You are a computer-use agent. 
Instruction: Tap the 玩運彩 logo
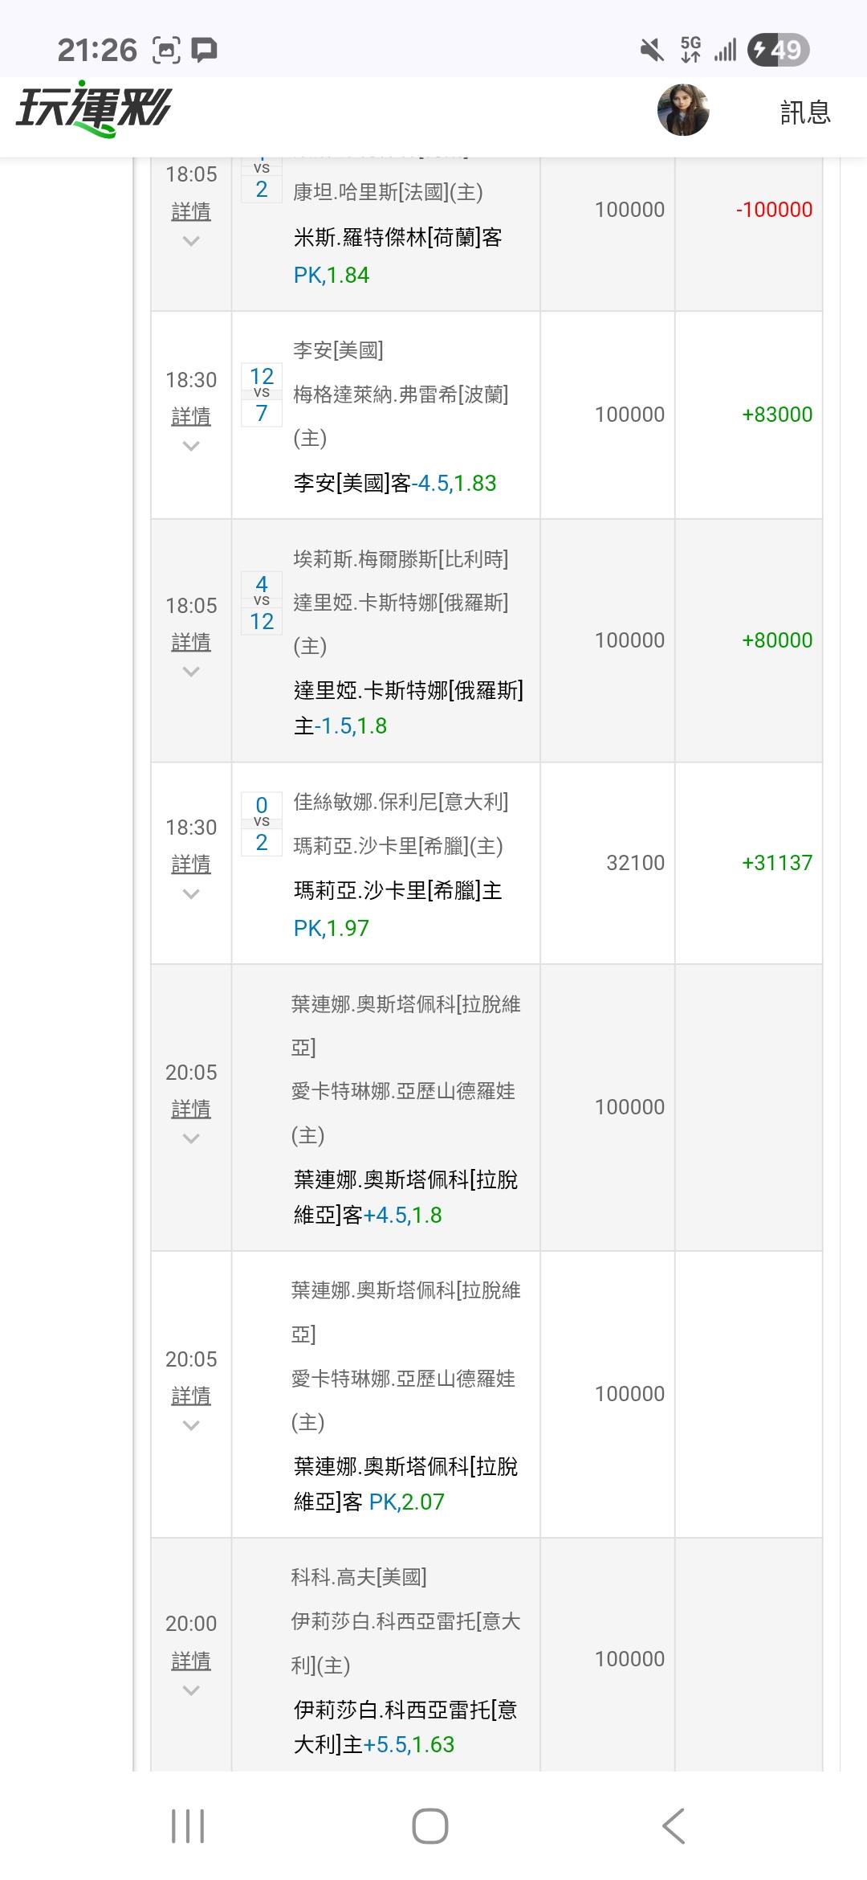(x=94, y=109)
